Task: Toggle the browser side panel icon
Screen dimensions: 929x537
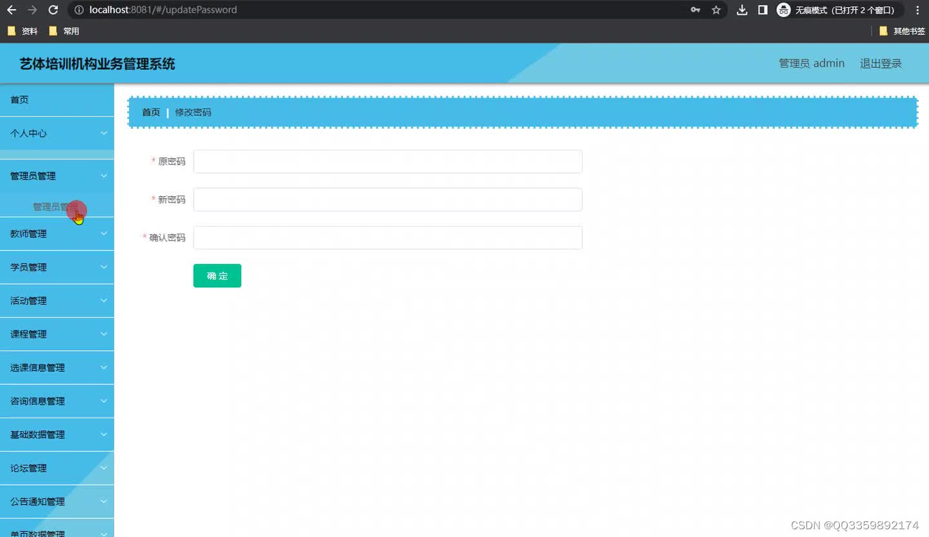Action: pos(763,10)
